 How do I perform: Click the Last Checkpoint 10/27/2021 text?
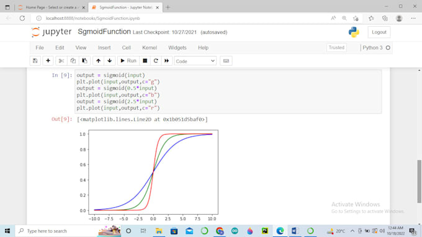tap(164, 32)
